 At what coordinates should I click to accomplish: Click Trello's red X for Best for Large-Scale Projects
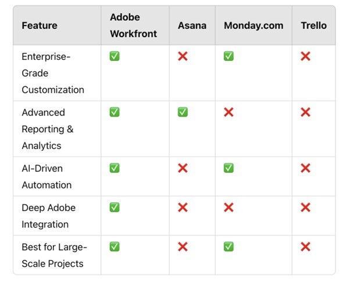click(x=305, y=247)
